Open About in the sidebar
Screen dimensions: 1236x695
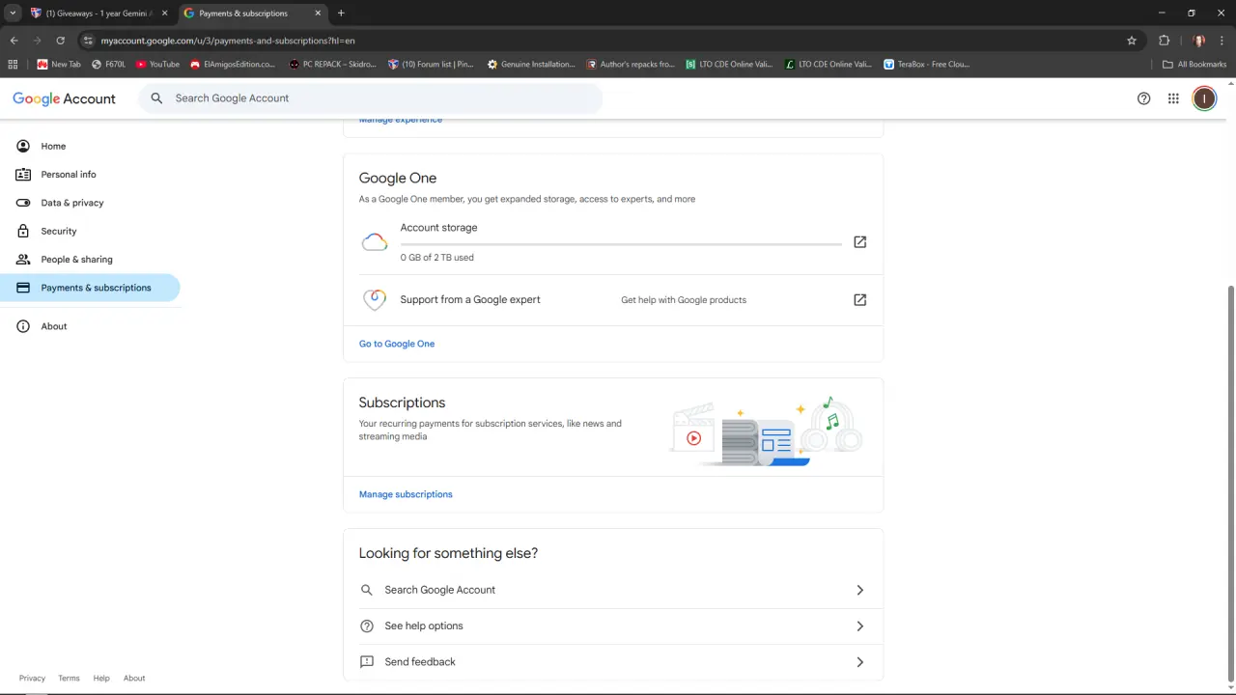[90, 326]
